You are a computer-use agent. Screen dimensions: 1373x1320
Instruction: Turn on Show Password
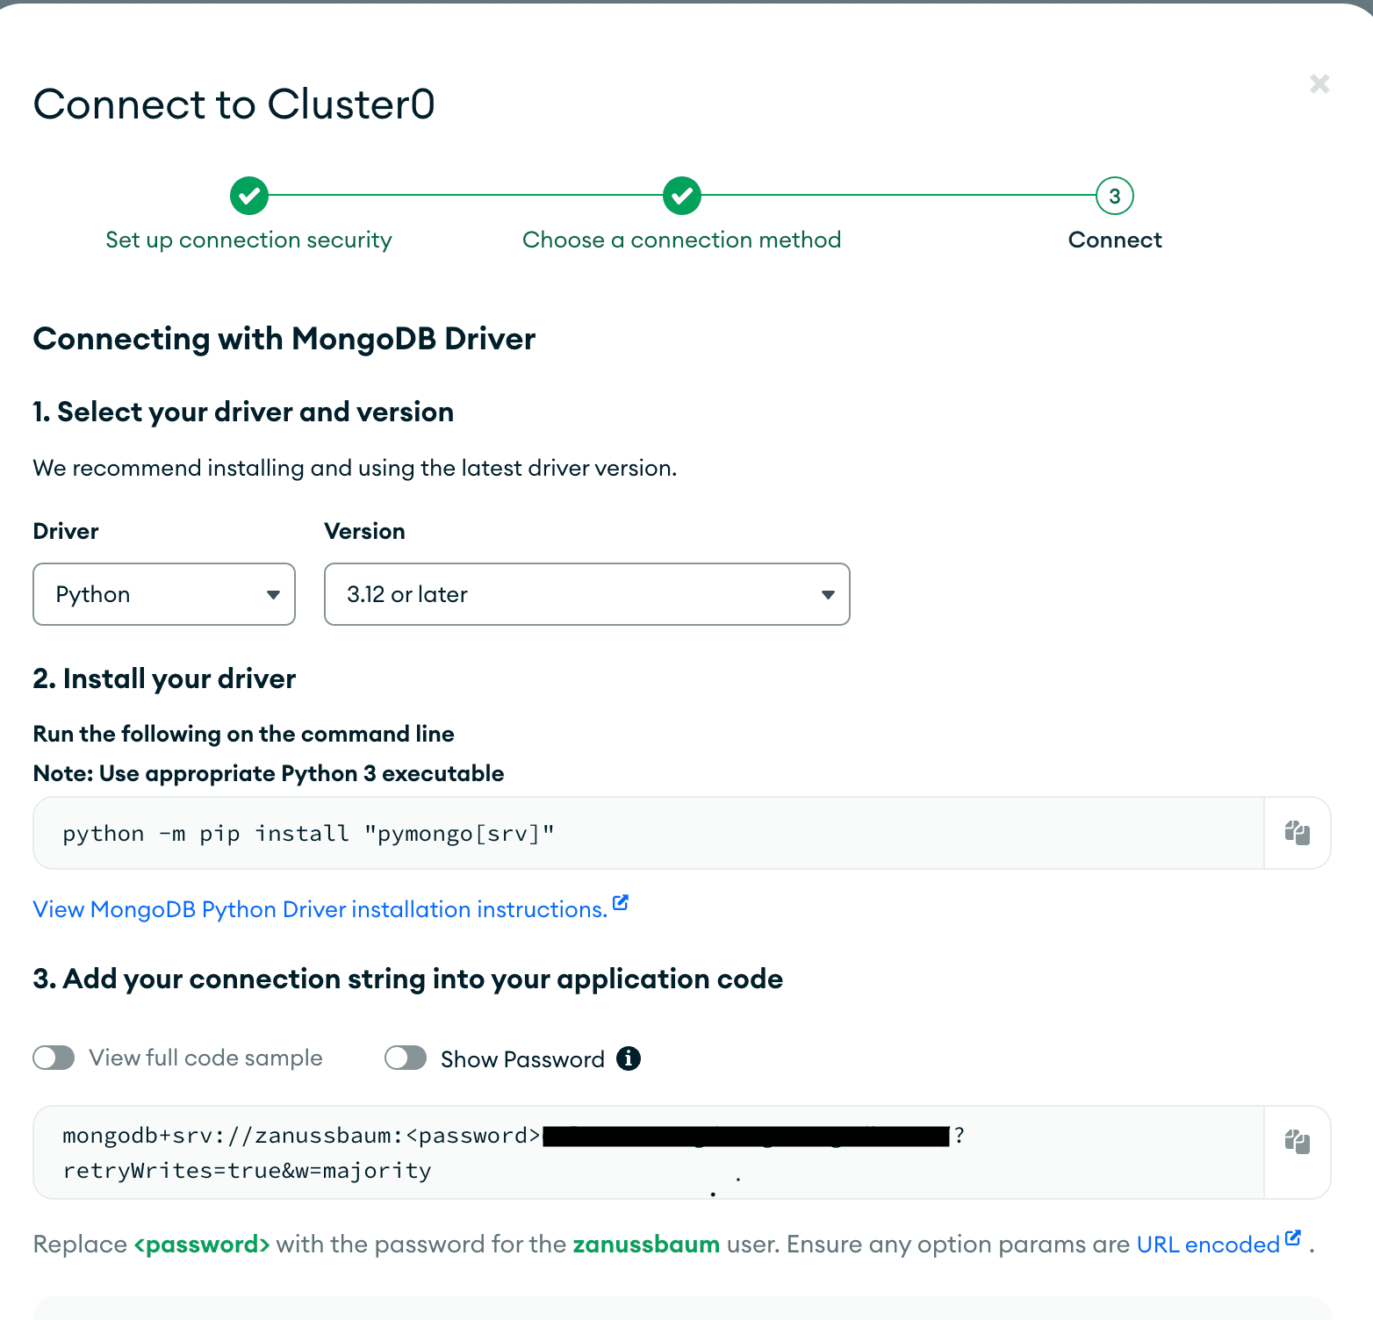pyautogui.click(x=406, y=1058)
